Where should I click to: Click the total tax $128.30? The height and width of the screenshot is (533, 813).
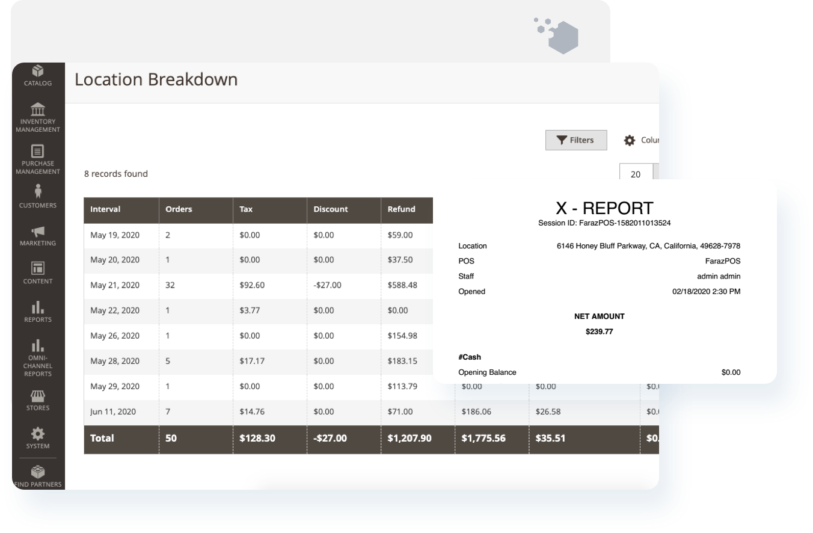pyautogui.click(x=257, y=439)
